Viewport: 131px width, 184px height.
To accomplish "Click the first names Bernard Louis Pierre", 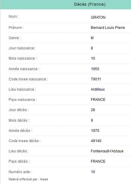I will tap(108, 28).
